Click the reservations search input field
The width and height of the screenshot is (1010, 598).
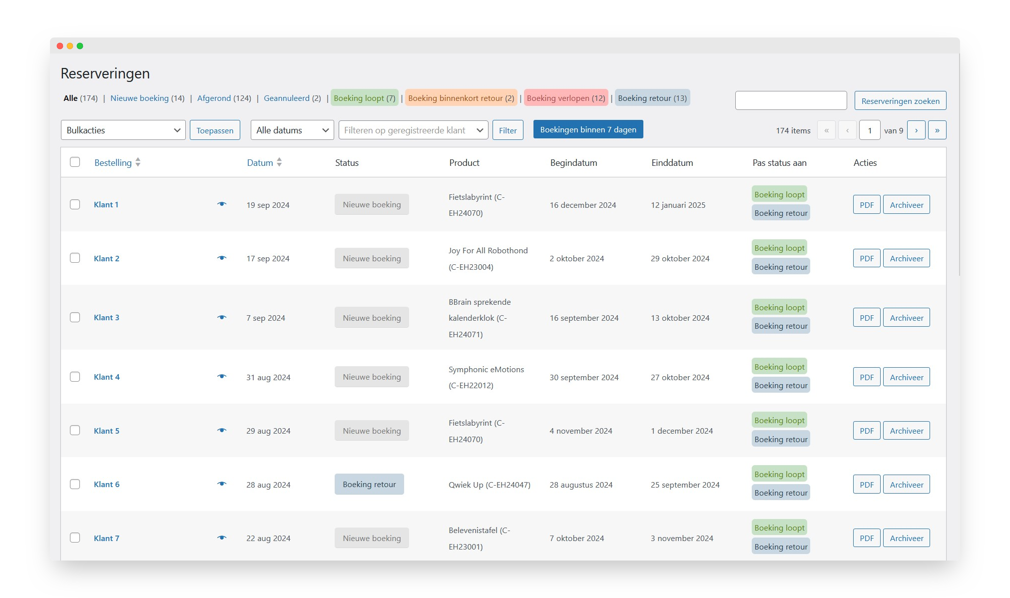(x=791, y=101)
